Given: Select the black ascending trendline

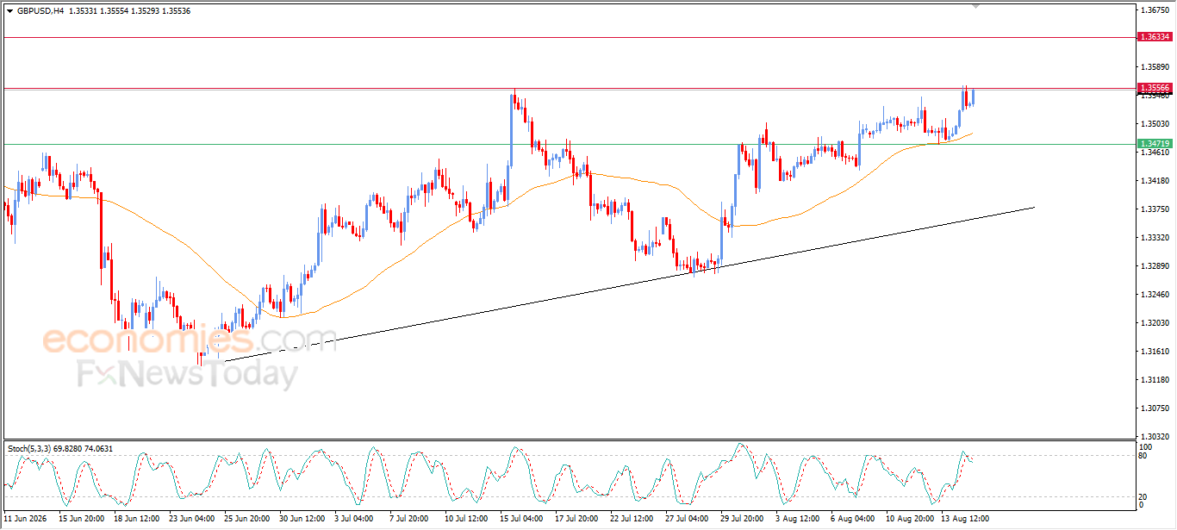Looking at the screenshot, I should click(629, 284).
